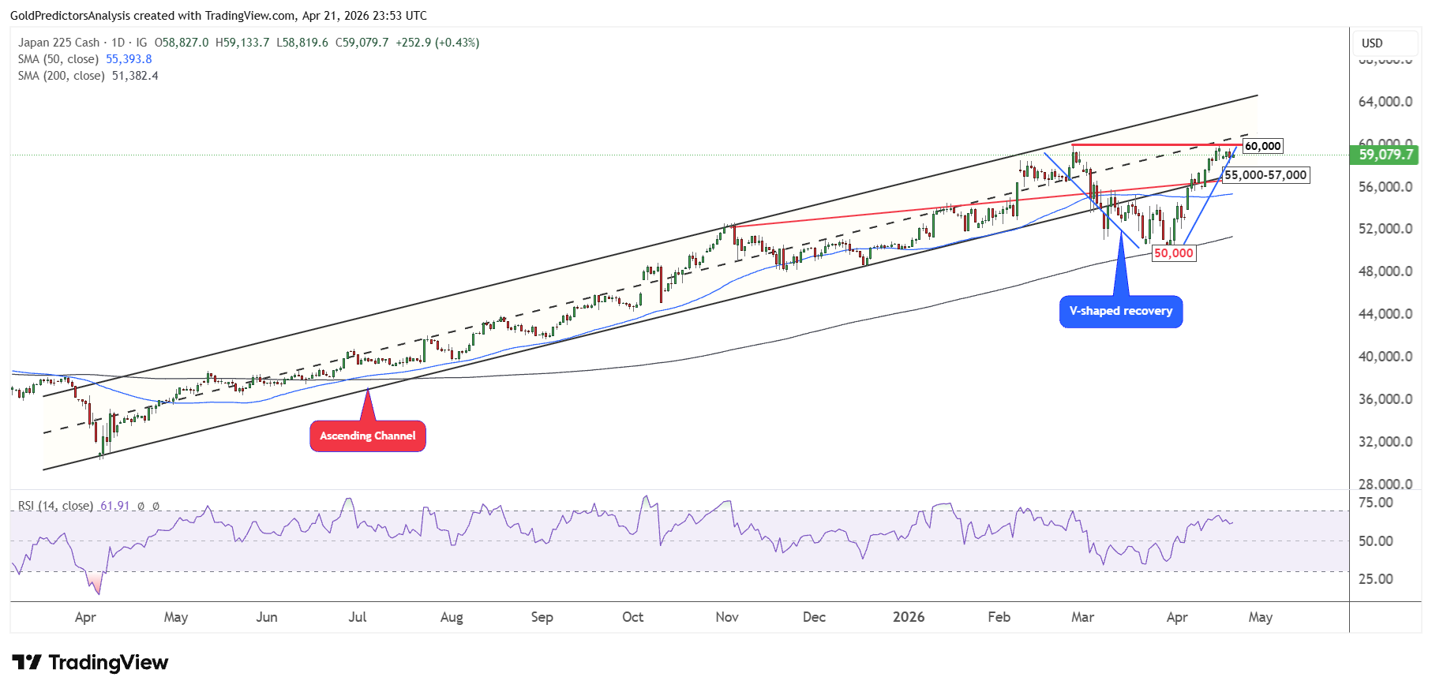Click the Sep label on the time axis
This screenshot has width=1432, height=692.
pyautogui.click(x=542, y=617)
